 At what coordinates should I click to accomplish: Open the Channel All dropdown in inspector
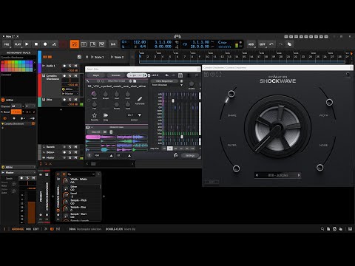[16, 106]
